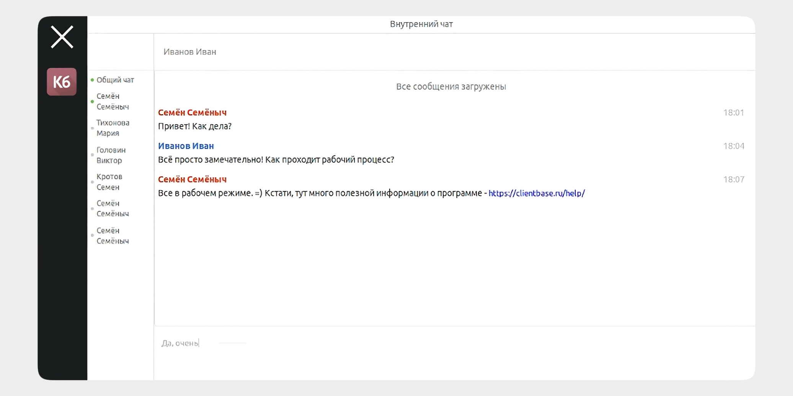Click the Семён Семёныч sender name in red
This screenshot has width=793, height=396.
click(x=193, y=112)
